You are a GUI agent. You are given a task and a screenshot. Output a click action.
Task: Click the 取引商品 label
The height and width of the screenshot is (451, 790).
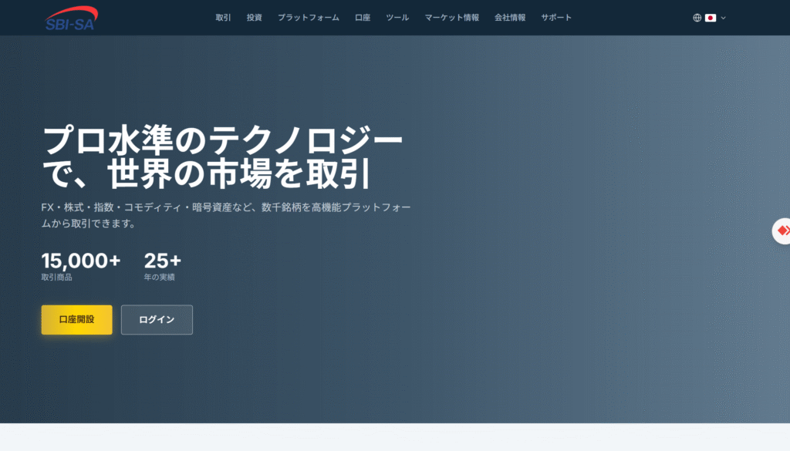click(x=56, y=278)
